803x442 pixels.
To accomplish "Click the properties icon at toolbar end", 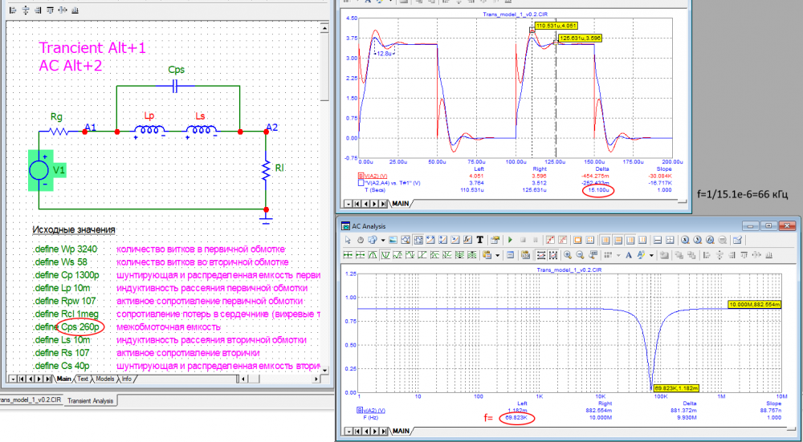I will 737,240.
